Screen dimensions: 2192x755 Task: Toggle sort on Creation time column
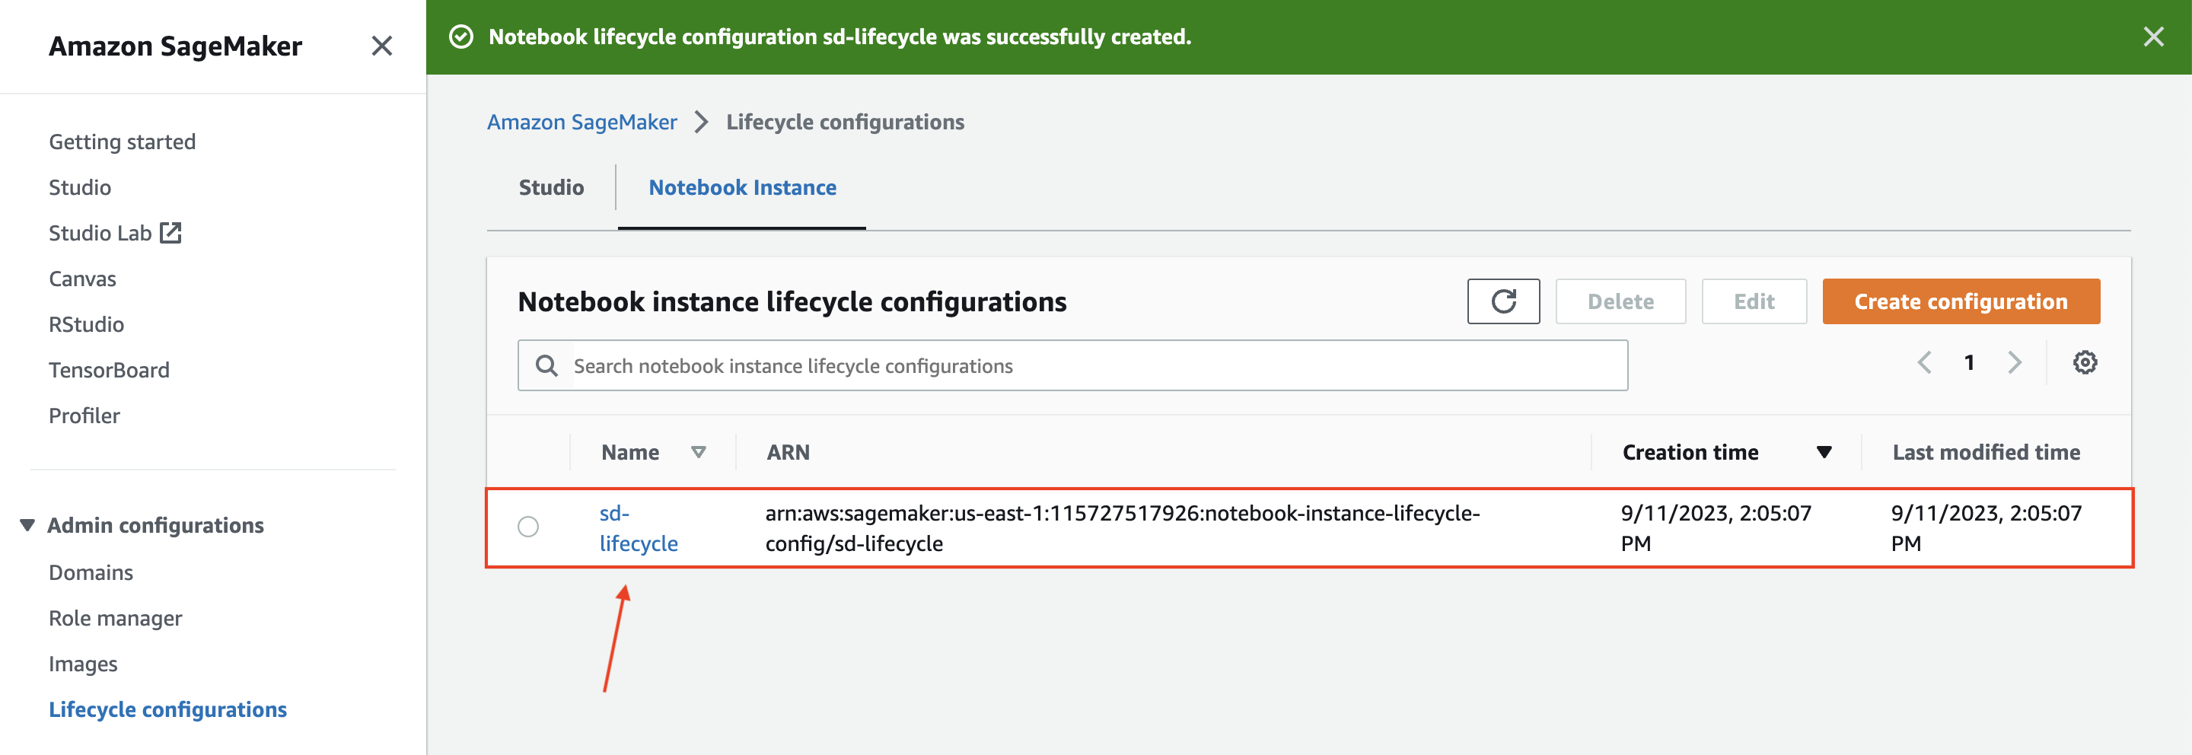[x=1824, y=452]
